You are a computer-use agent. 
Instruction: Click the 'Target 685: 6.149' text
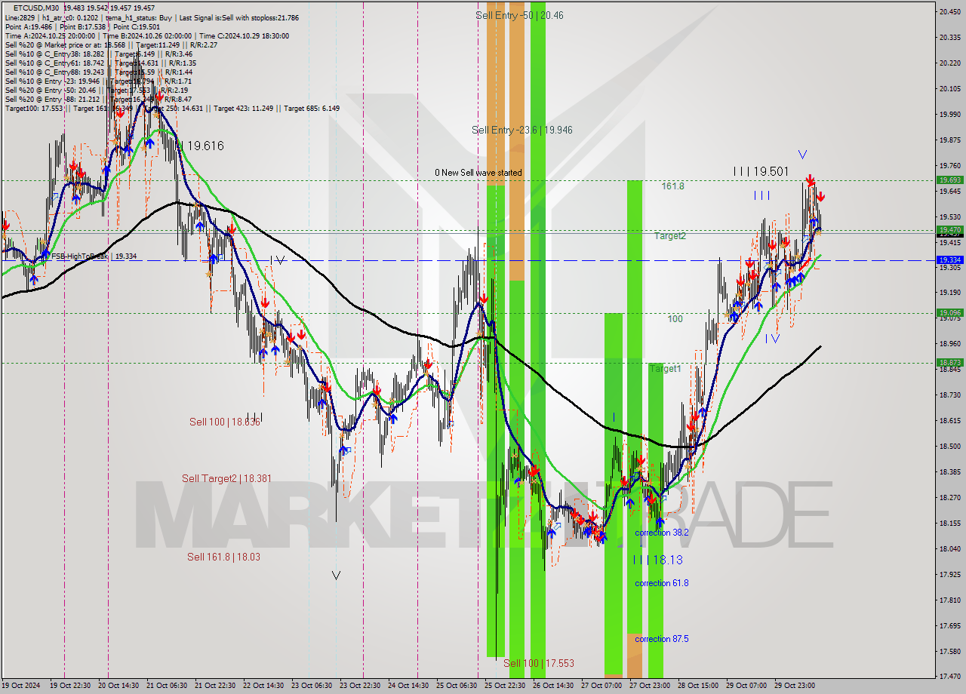click(311, 108)
